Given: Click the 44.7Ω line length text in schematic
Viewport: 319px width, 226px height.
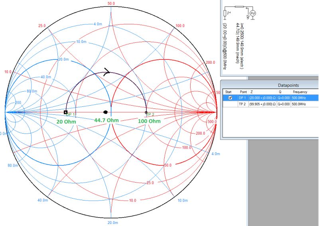Looking at the screenshot, I should click(238, 43).
